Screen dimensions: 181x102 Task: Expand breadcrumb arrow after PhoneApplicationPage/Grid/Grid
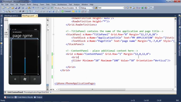click(x=51, y=92)
